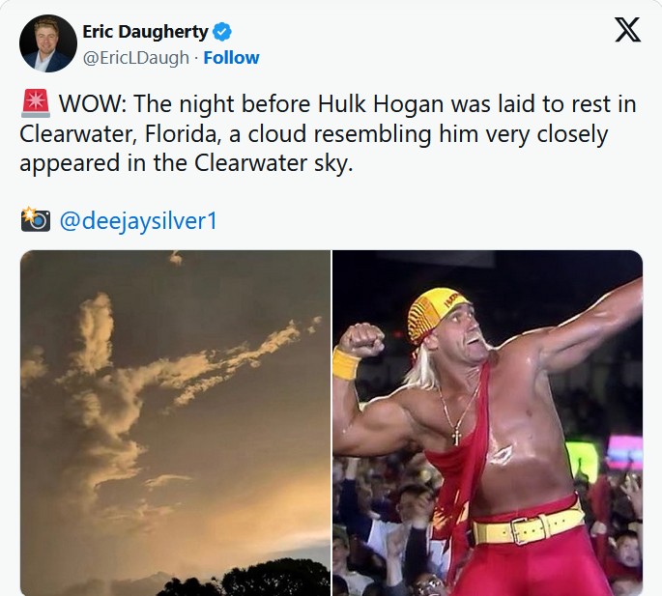Click the blue verified badge
Screen dimensions: 662x596
(221, 32)
